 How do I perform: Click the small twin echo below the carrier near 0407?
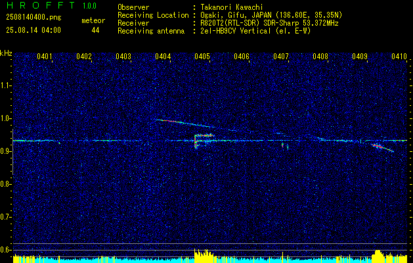285,146
